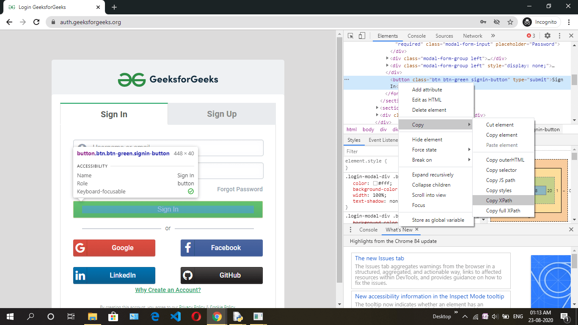This screenshot has height=325, width=578.
Task: Choose Copy XPath from the submenu
Action: (x=504, y=201)
